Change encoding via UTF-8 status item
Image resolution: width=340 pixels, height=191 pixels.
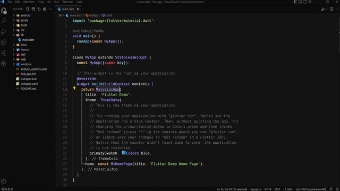click(267, 189)
